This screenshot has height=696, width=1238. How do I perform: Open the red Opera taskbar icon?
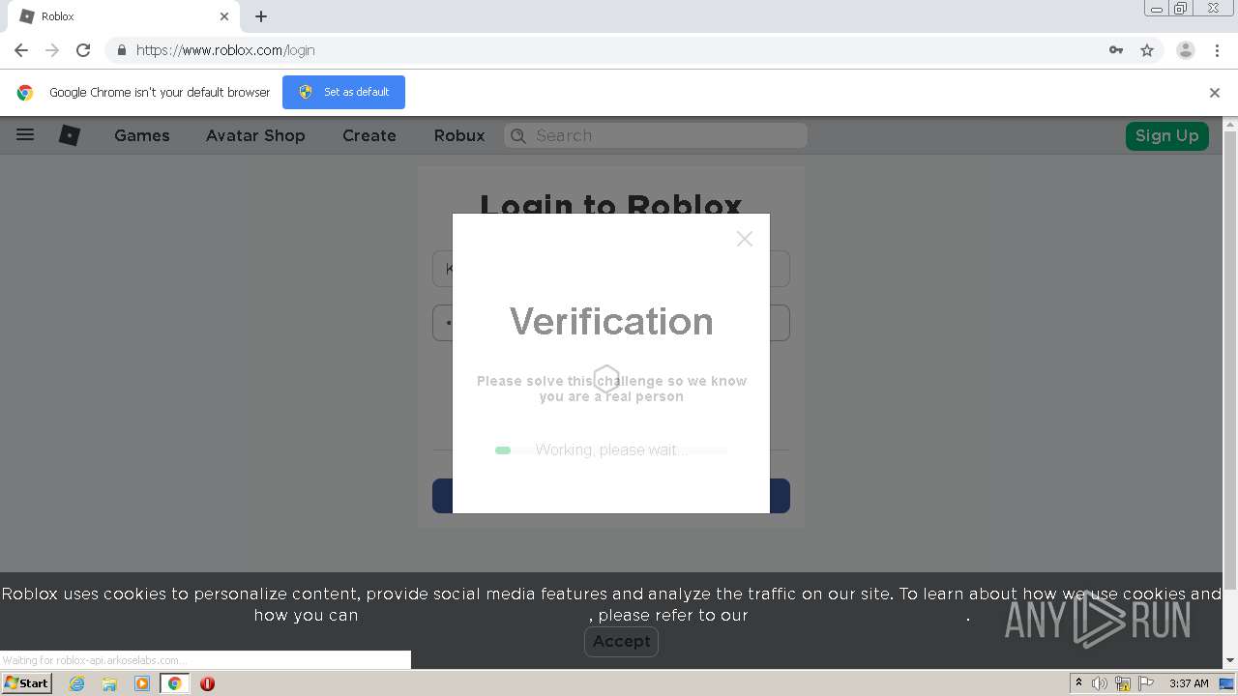pyautogui.click(x=207, y=683)
